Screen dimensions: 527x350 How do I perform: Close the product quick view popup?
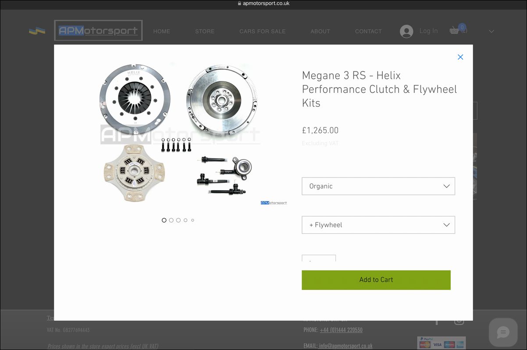point(460,57)
